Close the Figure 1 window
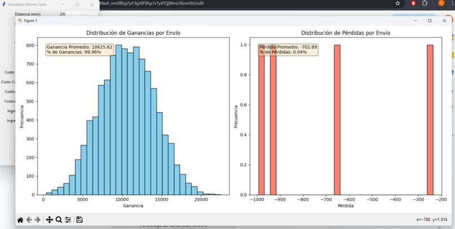The height and width of the screenshot is (229, 455). point(444,20)
